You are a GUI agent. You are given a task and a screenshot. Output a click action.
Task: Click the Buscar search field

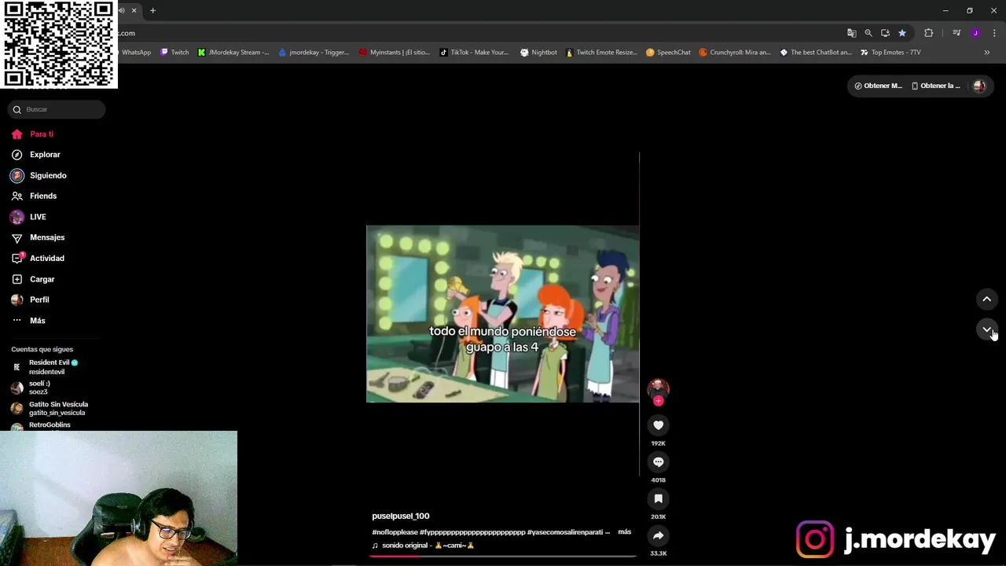tap(57, 109)
